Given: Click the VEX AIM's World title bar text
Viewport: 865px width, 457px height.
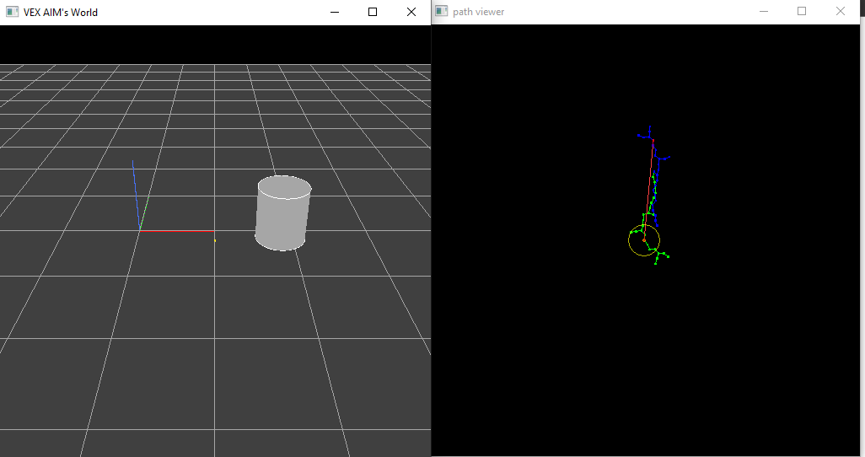Looking at the screenshot, I should tap(61, 12).
